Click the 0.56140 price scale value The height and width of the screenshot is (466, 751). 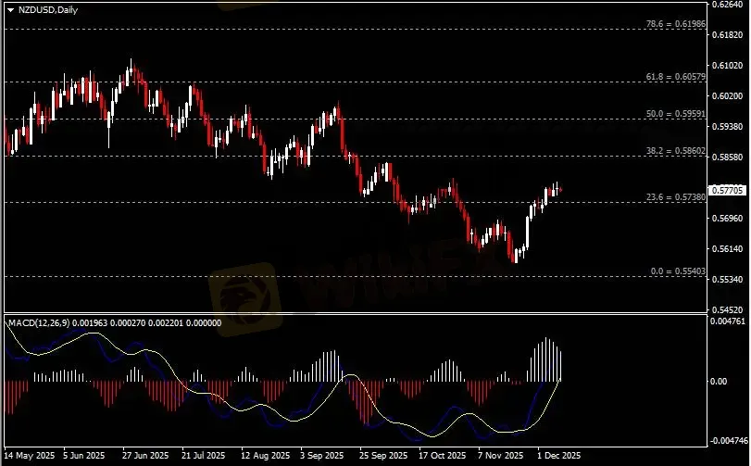[728, 248]
